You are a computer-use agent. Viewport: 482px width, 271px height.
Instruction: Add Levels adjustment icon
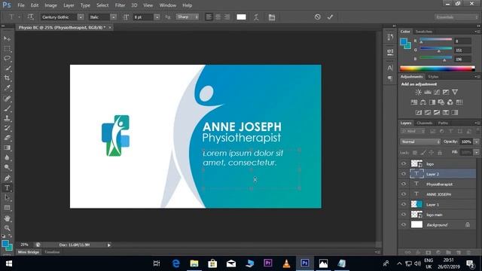point(428,92)
